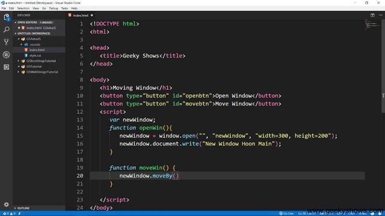
Task: Open the Selection menu
Action: pyautogui.click(x=23, y=8)
